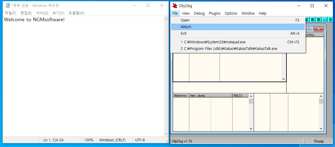
Task: Click the S (source) toolbar button
Action: (x=331, y=20)
